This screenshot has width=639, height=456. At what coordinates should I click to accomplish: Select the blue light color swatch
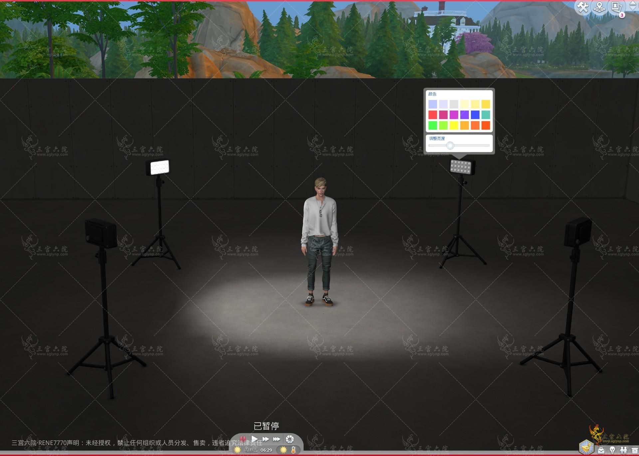point(475,115)
